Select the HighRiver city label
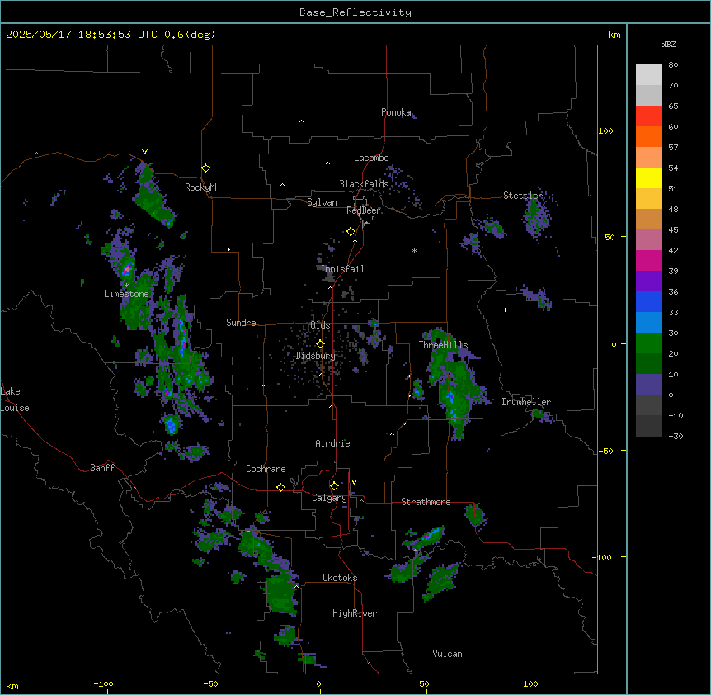The image size is (711, 695). pyautogui.click(x=355, y=613)
